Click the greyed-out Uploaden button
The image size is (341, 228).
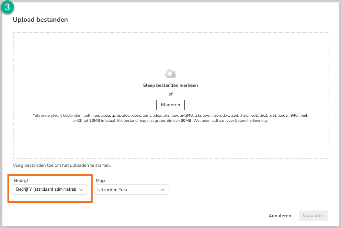(x=313, y=216)
